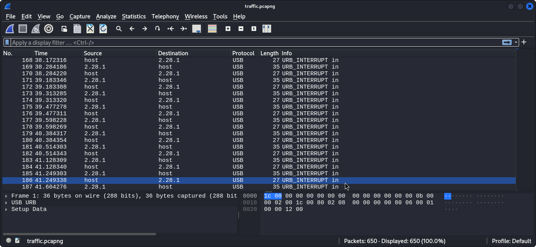Viewport: 536px width, 247px height.
Task: Toggle auto scroll in live capture
Action: coord(196,28)
